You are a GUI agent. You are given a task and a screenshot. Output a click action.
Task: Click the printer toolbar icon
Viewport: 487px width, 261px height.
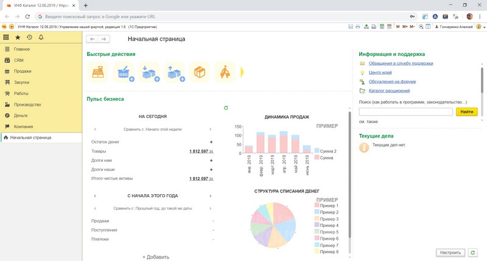358,27
